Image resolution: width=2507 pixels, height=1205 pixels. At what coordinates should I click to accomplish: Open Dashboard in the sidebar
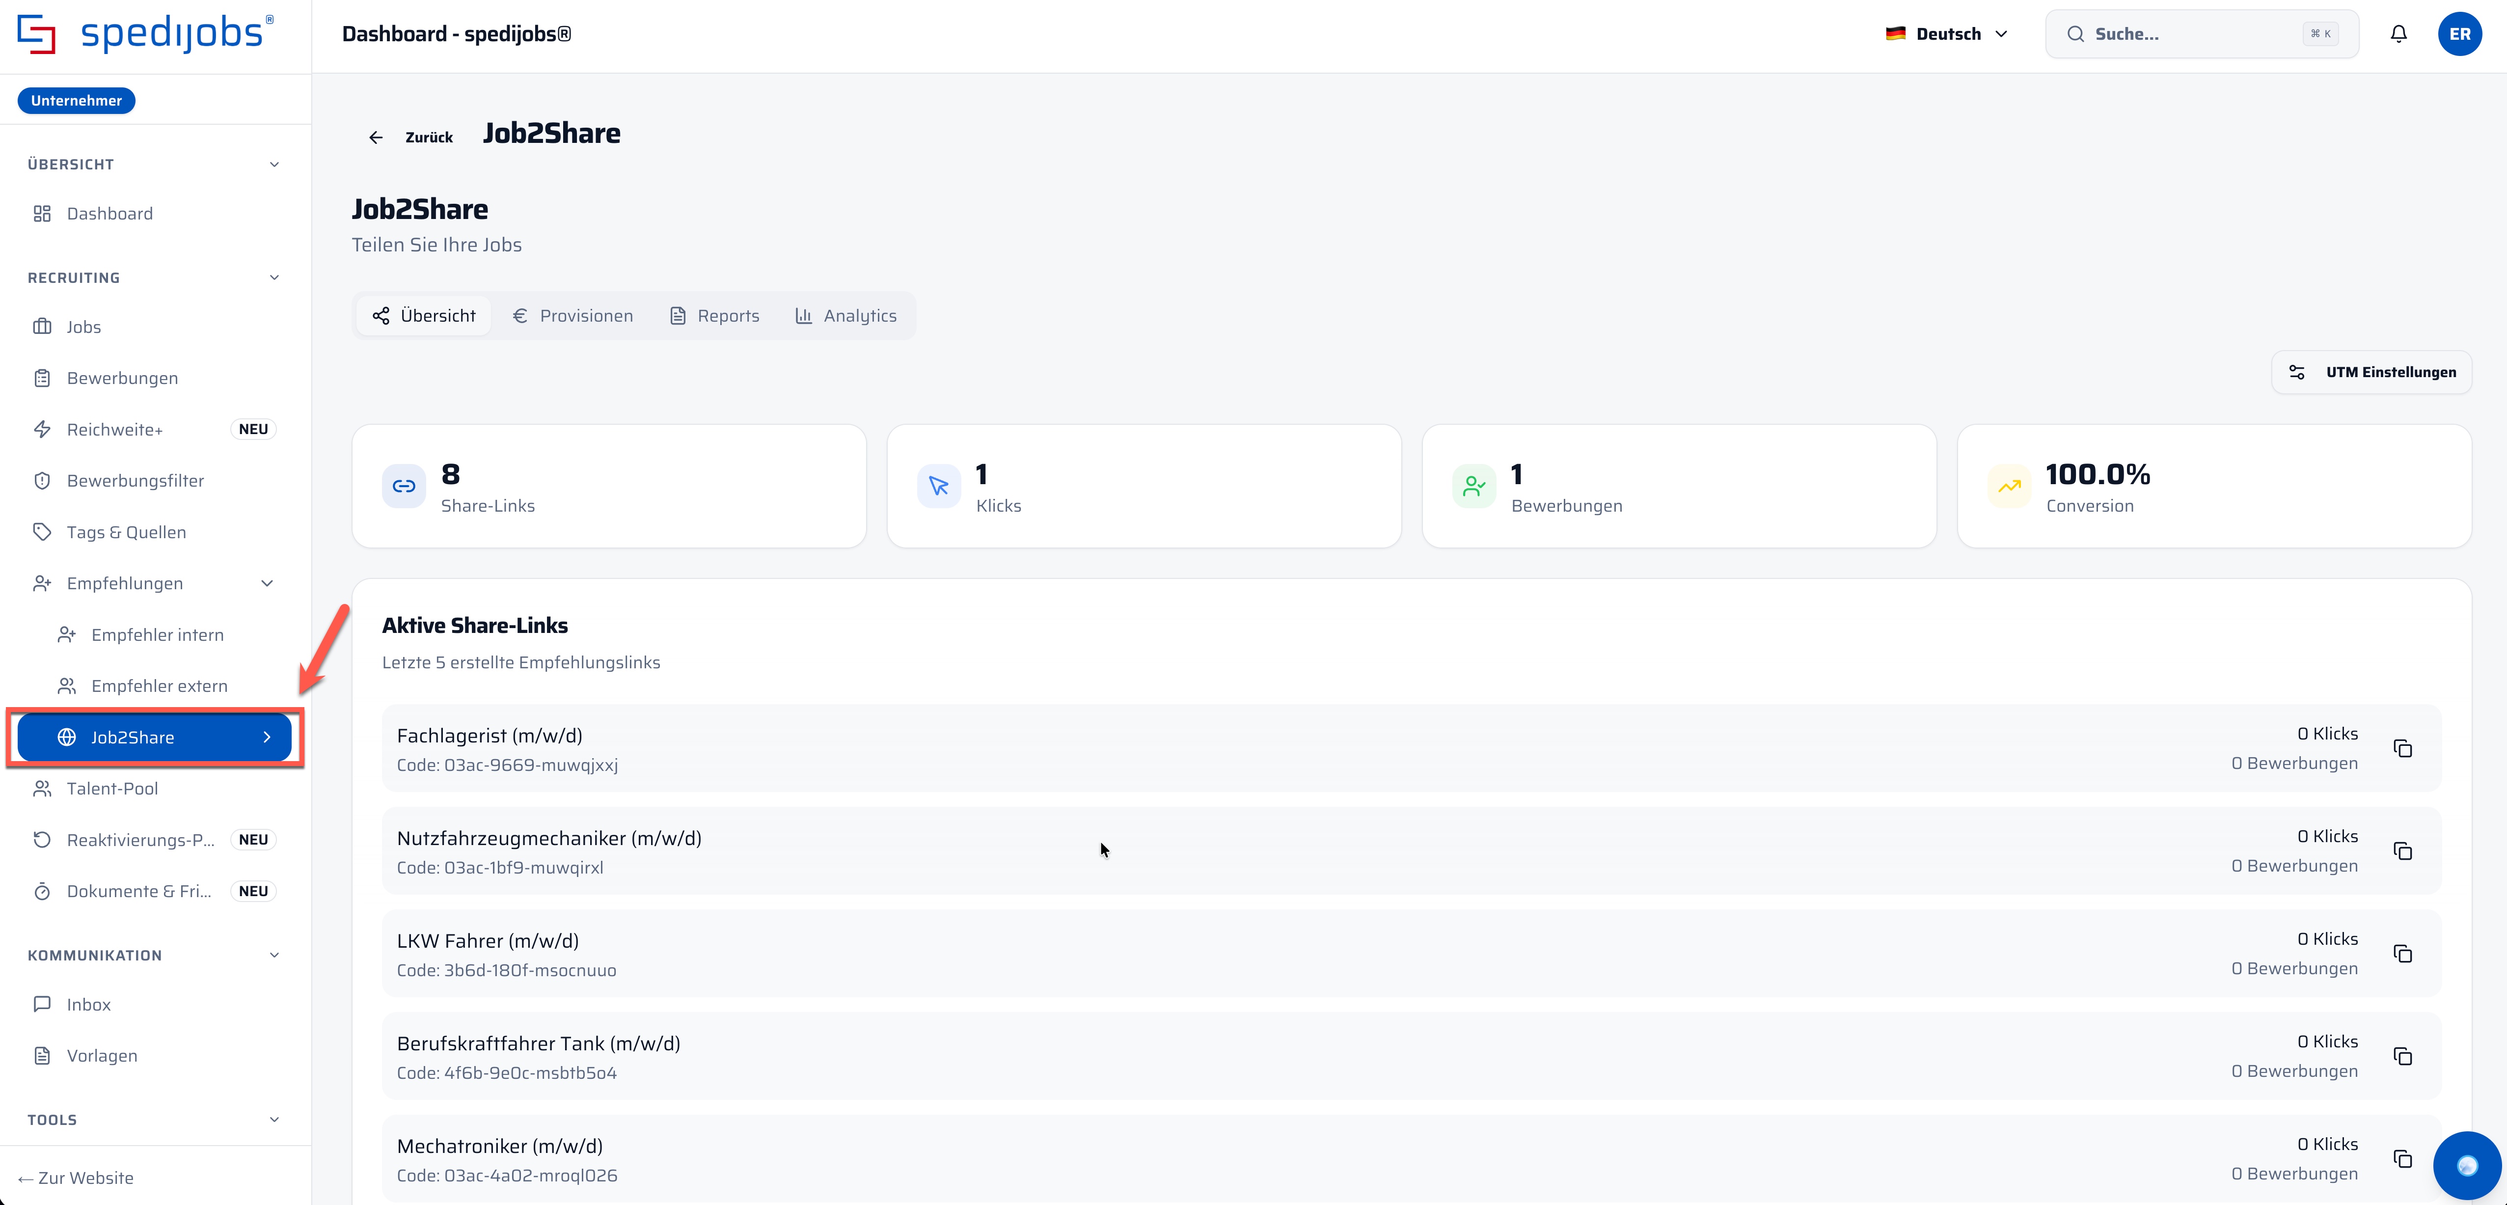pyautogui.click(x=155, y=213)
